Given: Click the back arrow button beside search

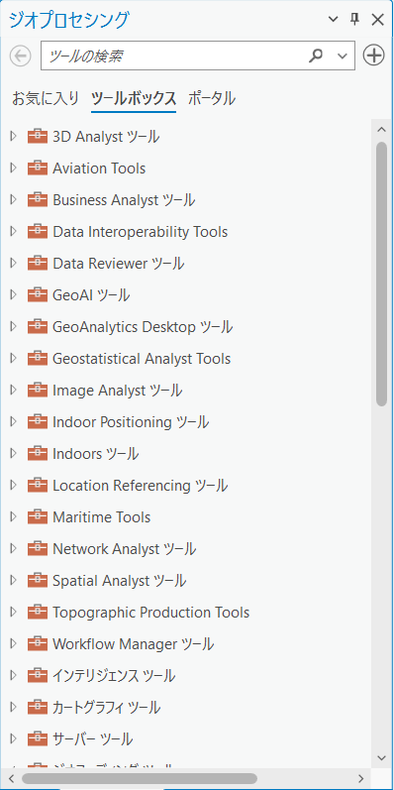Looking at the screenshot, I should (x=21, y=56).
